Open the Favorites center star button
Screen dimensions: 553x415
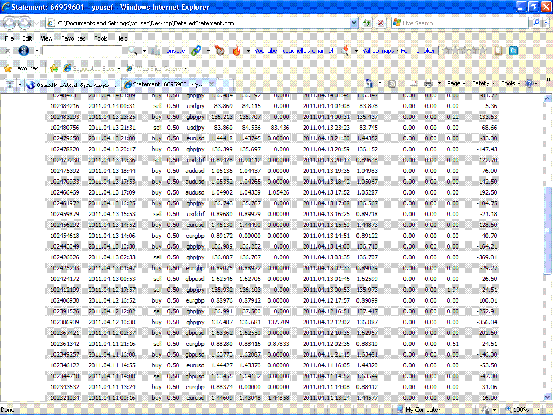[x=21, y=68]
